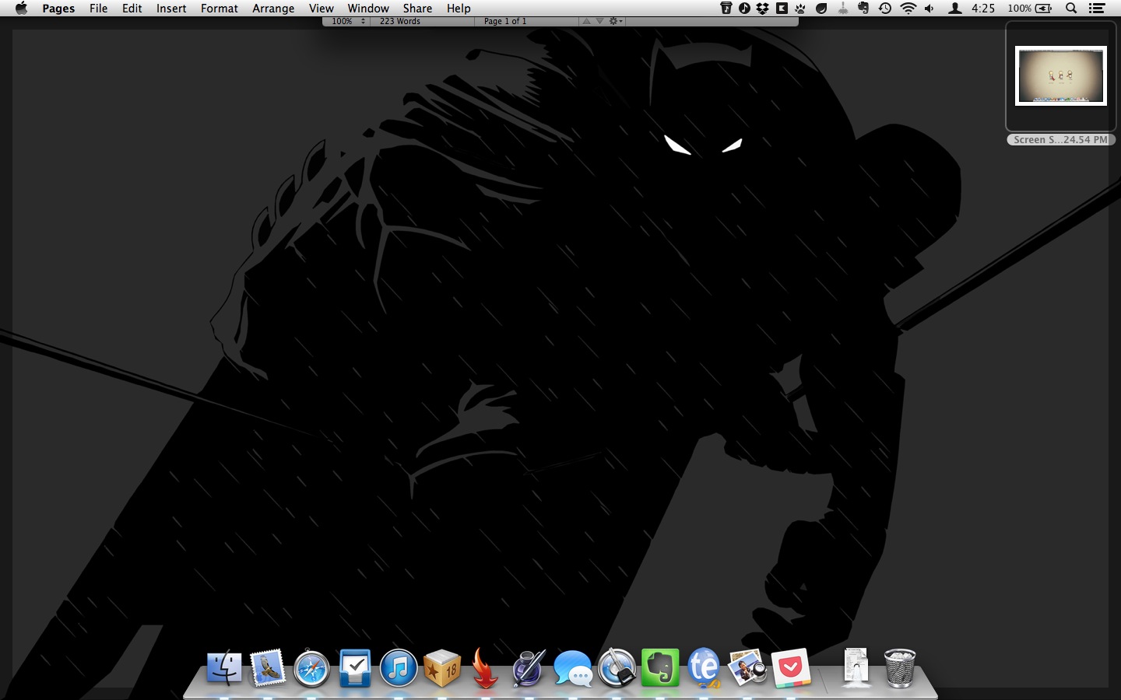The image size is (1121, 700).
Task: Click the previous page up arrow
Action: pos(586,22)
